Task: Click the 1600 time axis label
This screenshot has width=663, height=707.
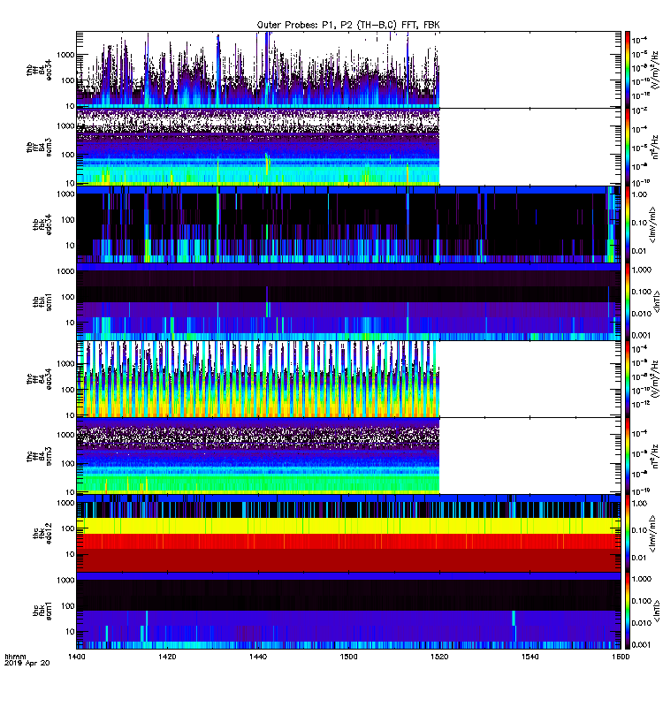Action: (x=621, y=657)
